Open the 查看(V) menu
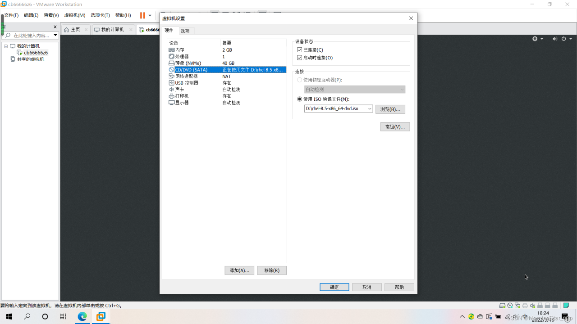577x324 pixels. 51,15
